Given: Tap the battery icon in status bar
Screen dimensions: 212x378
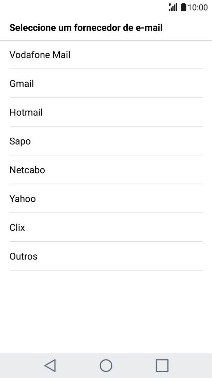Looking at the screenshot, I should [183, 8].
